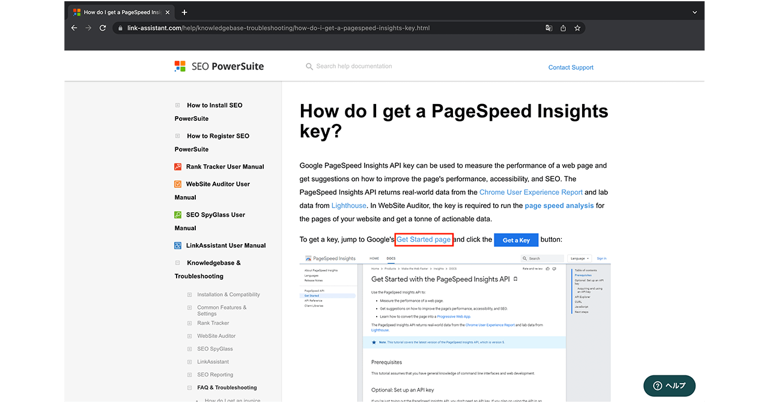Click the Contact Support link
Screen dimensions: 769x403
point(570,67)
